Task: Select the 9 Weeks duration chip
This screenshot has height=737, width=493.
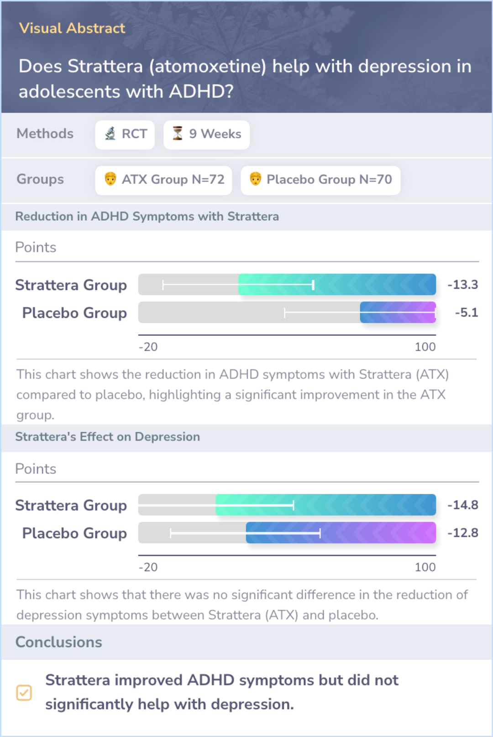Action: coord(207,135)
